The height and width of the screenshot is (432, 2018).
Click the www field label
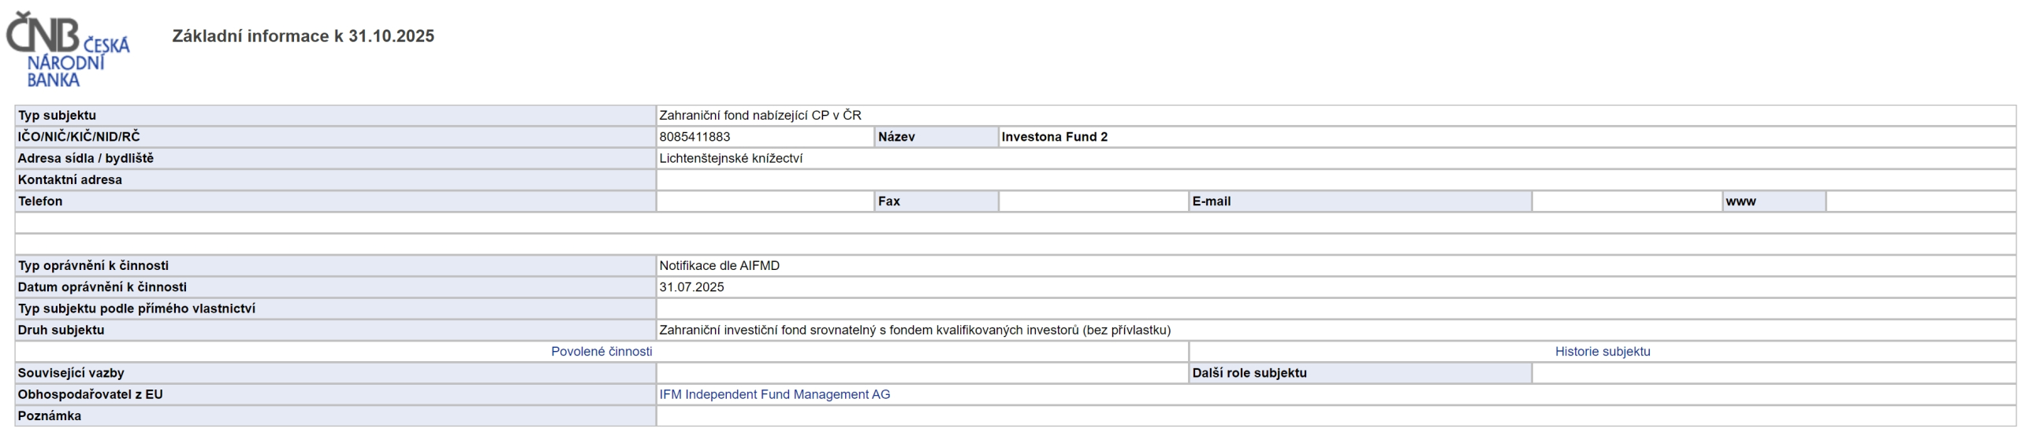pyautogui.click(x=1741, y=201)
